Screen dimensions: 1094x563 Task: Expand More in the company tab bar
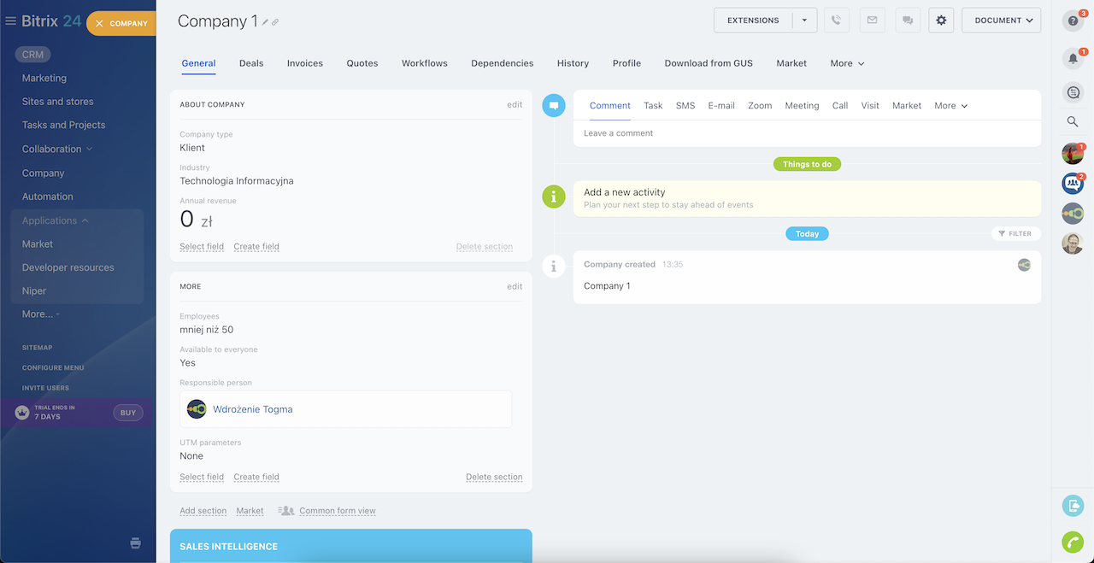pyautogui.click(x=847, y=63)
